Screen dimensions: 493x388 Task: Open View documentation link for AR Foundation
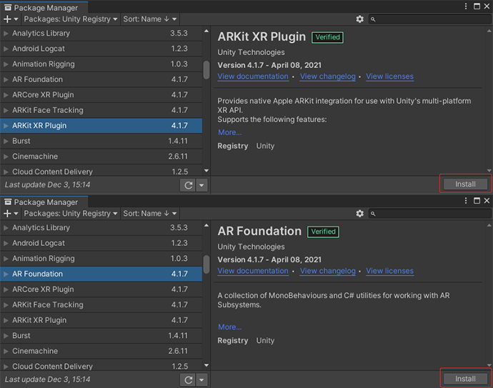tap(253, 271)
